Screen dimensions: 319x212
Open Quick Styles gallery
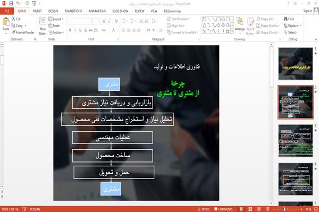coord(250,26)
